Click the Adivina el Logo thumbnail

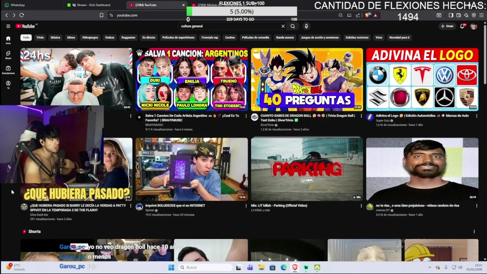[x=422, y=79]
